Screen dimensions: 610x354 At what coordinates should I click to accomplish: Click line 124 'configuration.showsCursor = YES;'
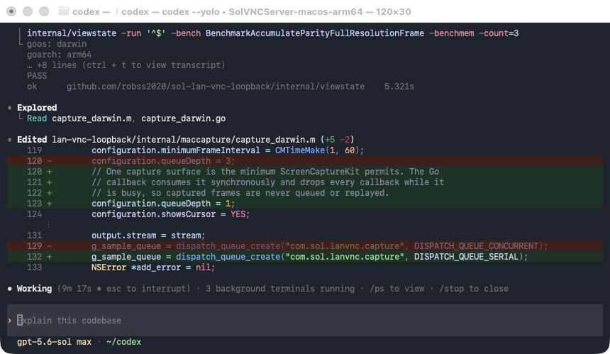click(x=171, y=214)
